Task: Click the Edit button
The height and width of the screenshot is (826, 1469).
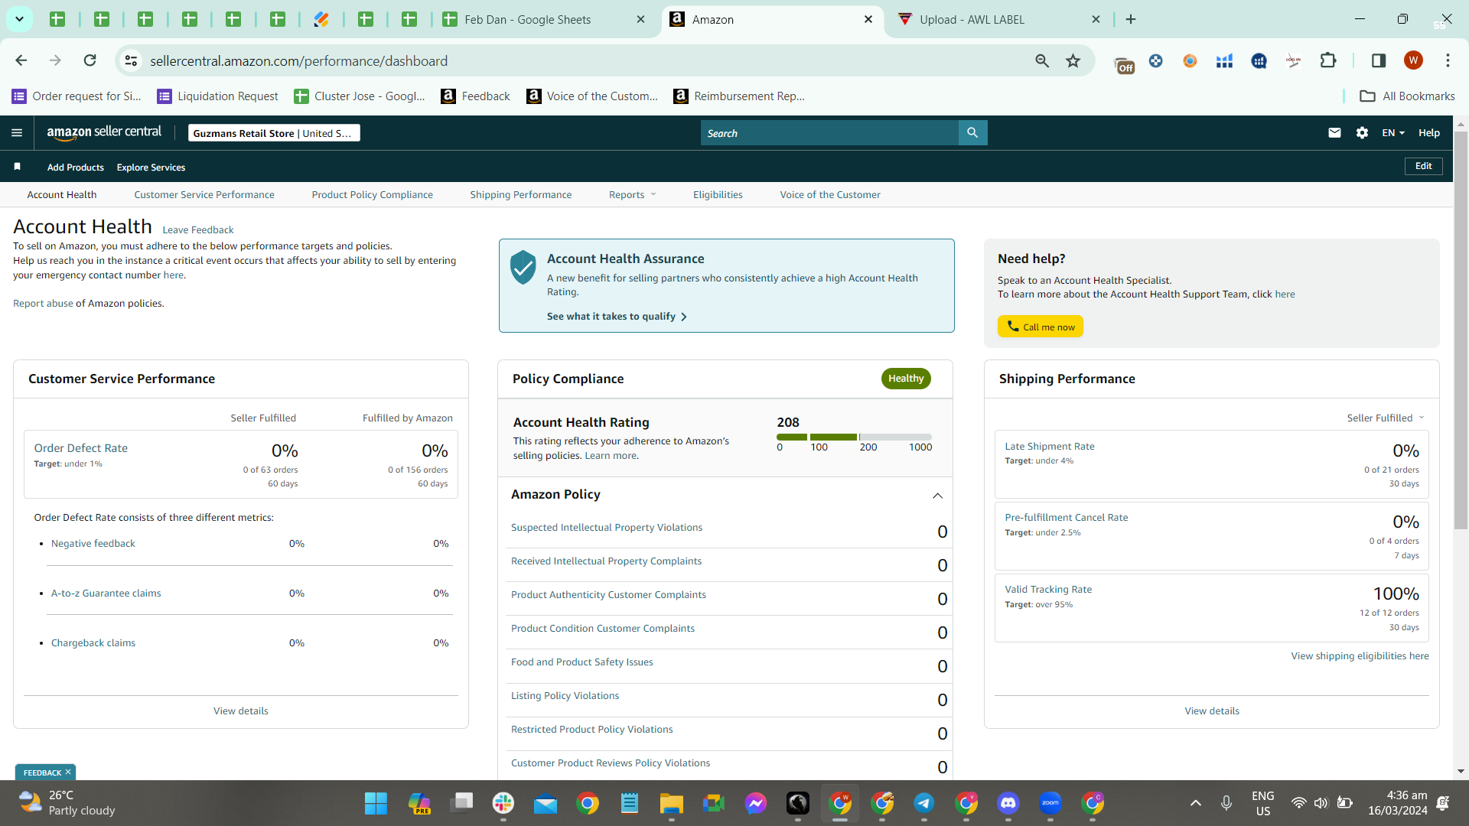Action: click(x=1423, y=166)
